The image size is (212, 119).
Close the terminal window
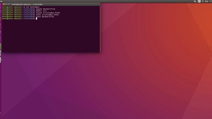pyautogui.click(x=4, y=4)
